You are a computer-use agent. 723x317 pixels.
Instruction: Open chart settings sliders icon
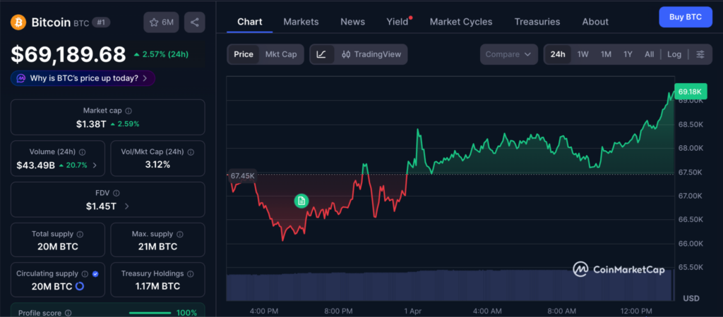click(700, 54)
